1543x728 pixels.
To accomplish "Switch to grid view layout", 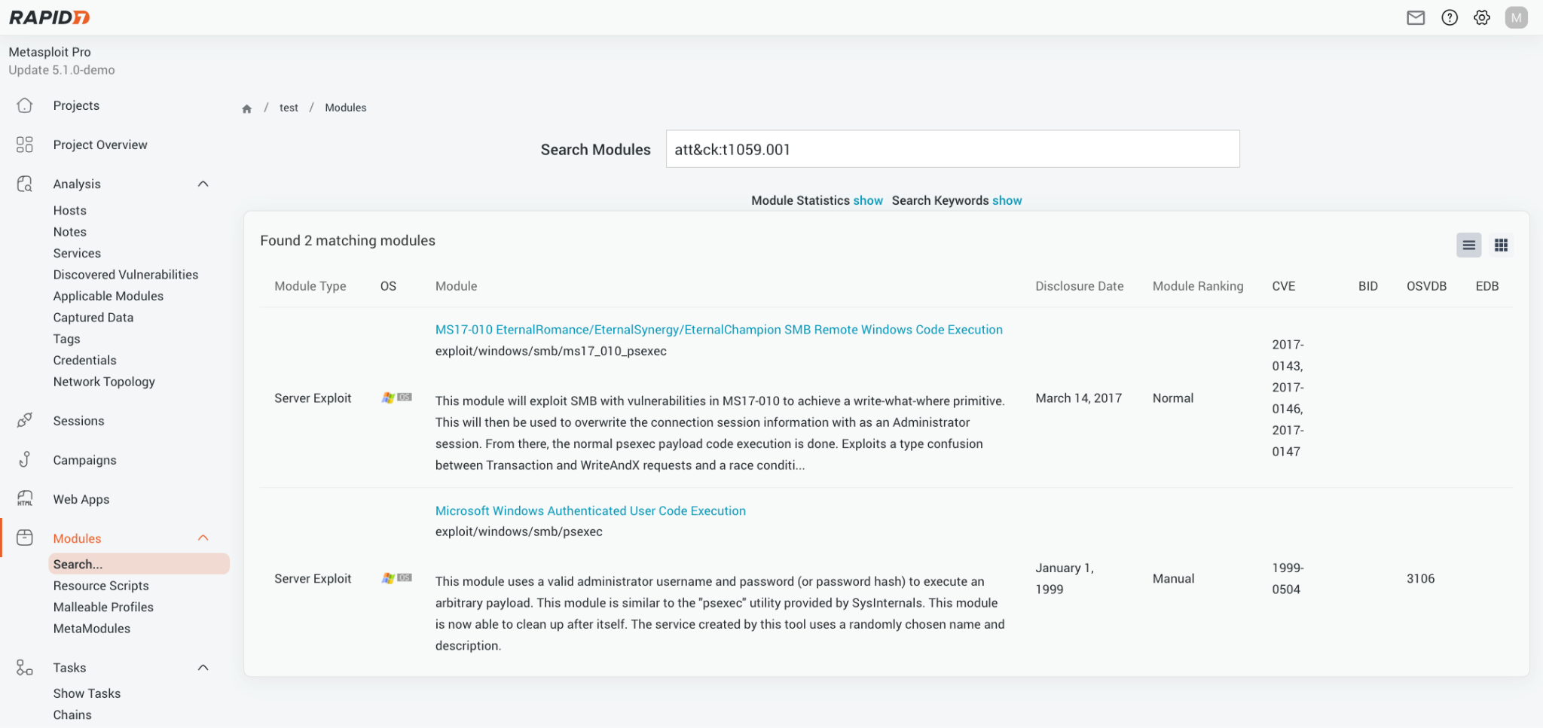I will click(1501, 245).
